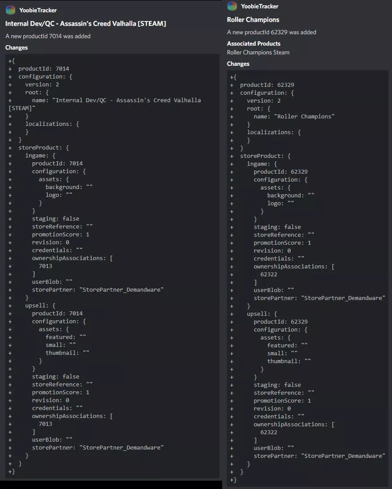392x489 pixels.
Task: Click the "[STEAM]" wrapped code line
Action: [x=22, y=108]
